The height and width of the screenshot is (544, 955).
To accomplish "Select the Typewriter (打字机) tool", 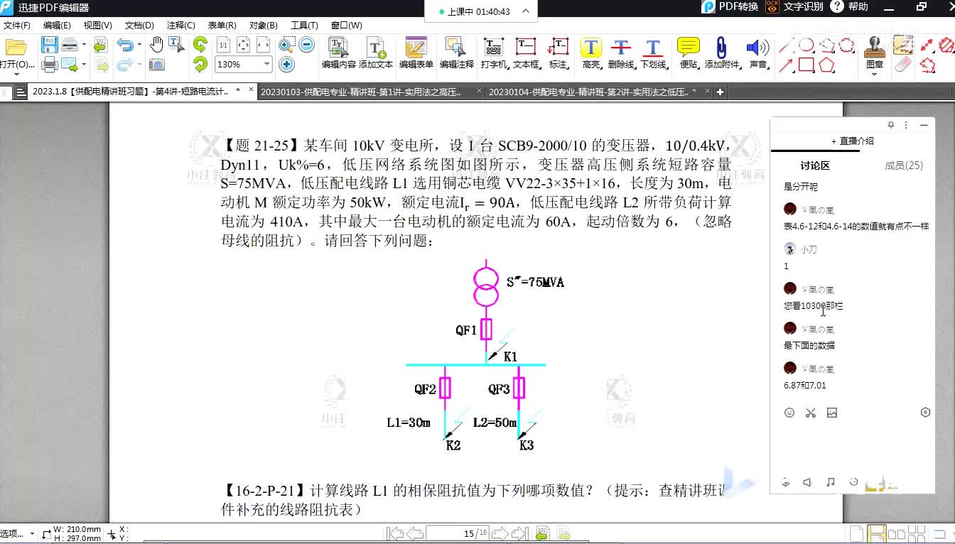I will click(x=493, y=53).
